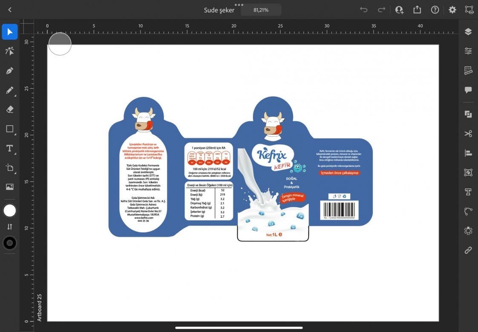Invite collaborators to the document

399,10
